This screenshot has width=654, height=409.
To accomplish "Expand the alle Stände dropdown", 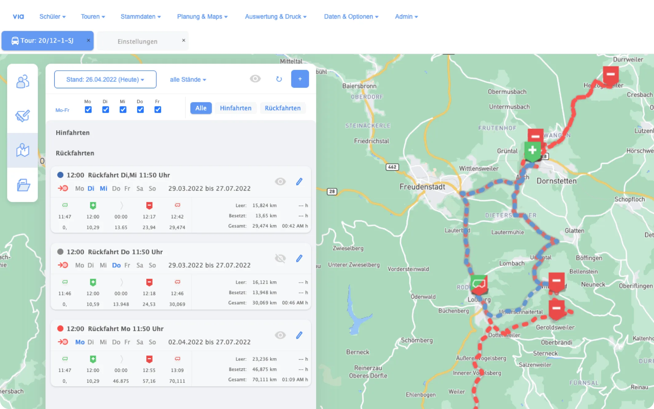I will [188, 79].
